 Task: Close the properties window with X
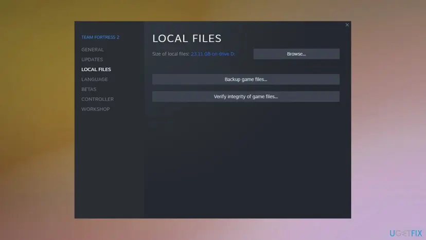pos(347,25)
